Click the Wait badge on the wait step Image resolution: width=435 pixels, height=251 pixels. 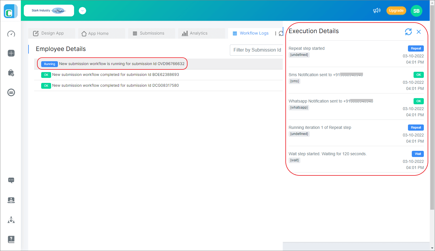418,154
